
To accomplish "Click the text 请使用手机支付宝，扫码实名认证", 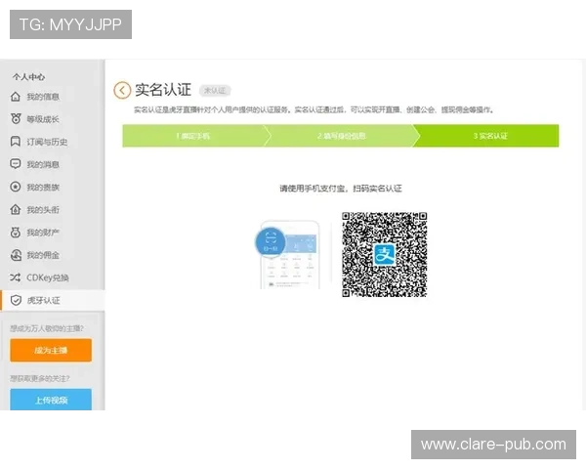I will pyautogui.click(x=341, y=189).
